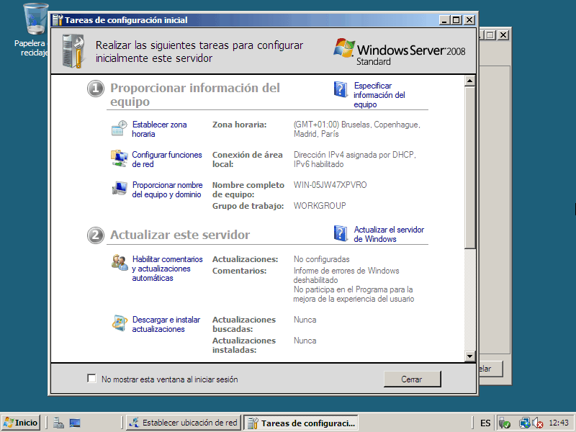Check No mostrar esta ventana al iniciar sesión
This screenshot has width=576, height=432.
(91, 379)
